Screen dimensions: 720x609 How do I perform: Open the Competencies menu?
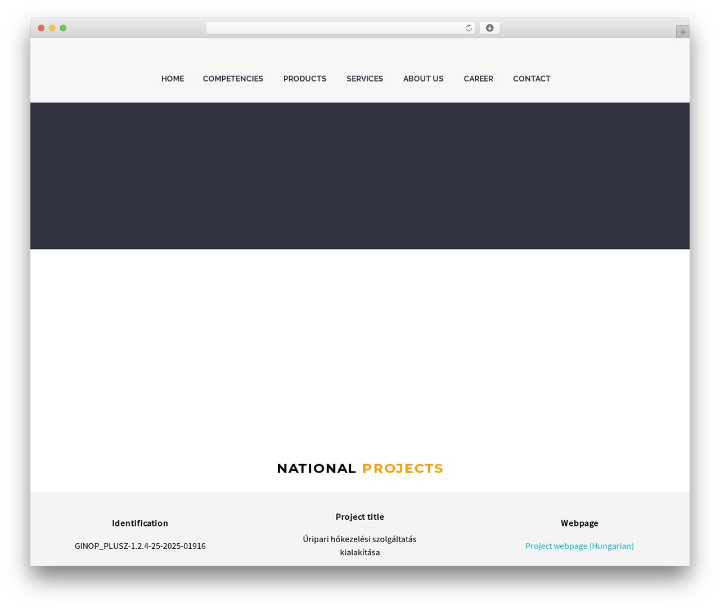[x=233, y=79]
